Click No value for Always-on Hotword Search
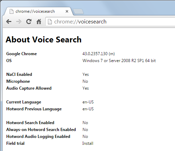Image resolution: width=175 pixels, height=151 pixels. [x=85, y=130]
